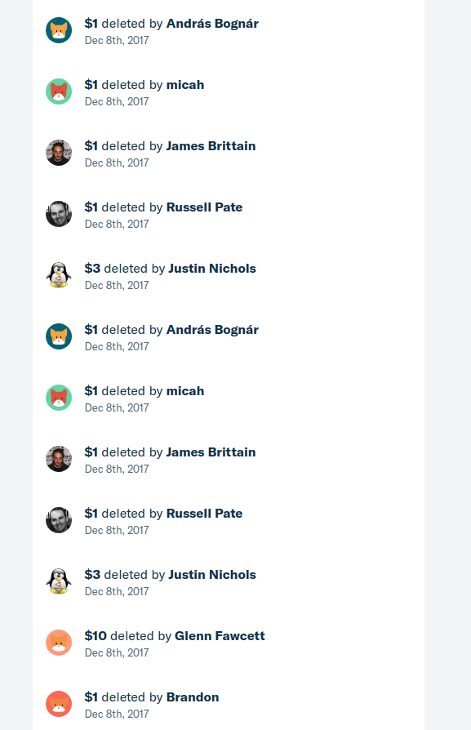Viewport: 471px width, 730px height.
Task: Click the second Justin Nichols name link
Action: coord(212,575)
